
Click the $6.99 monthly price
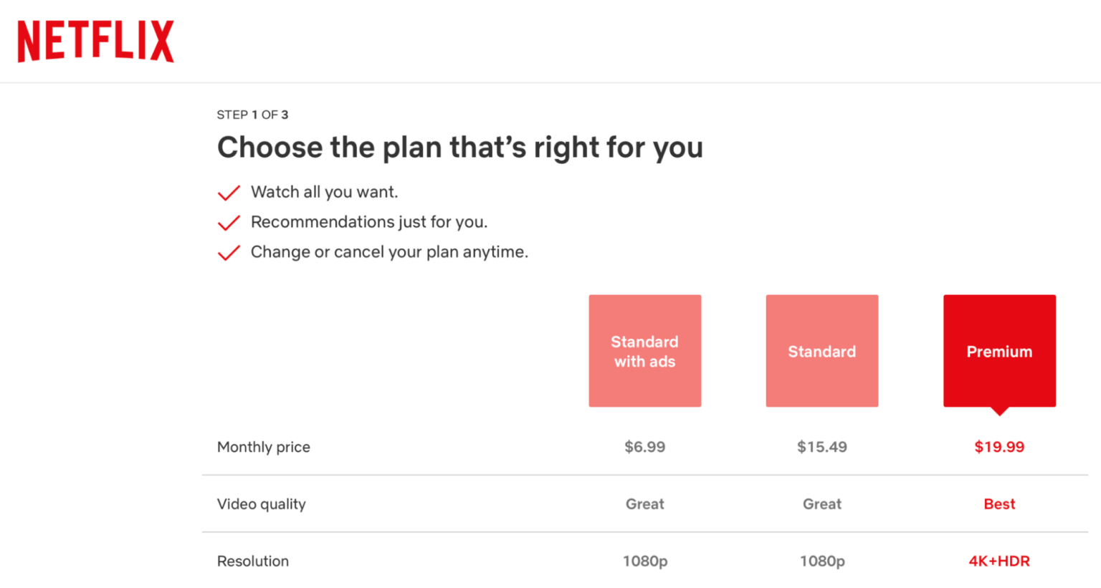[x=644, y=446]
